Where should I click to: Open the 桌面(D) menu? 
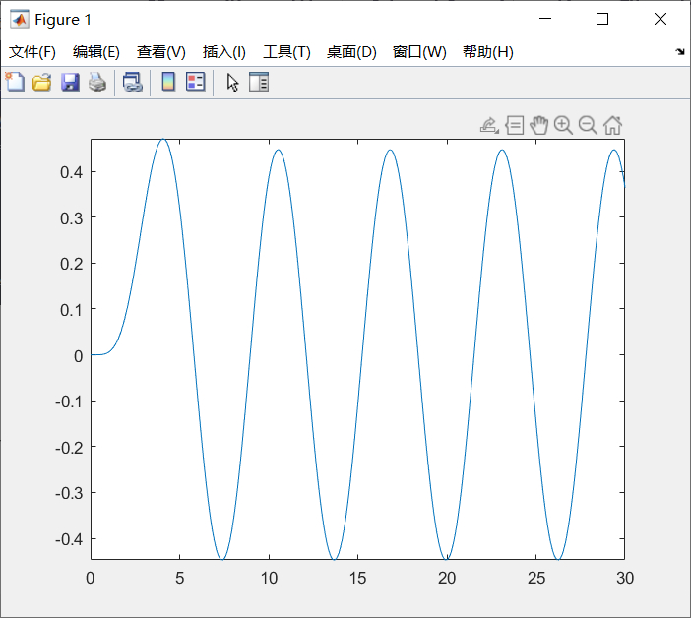coord(351,52)
